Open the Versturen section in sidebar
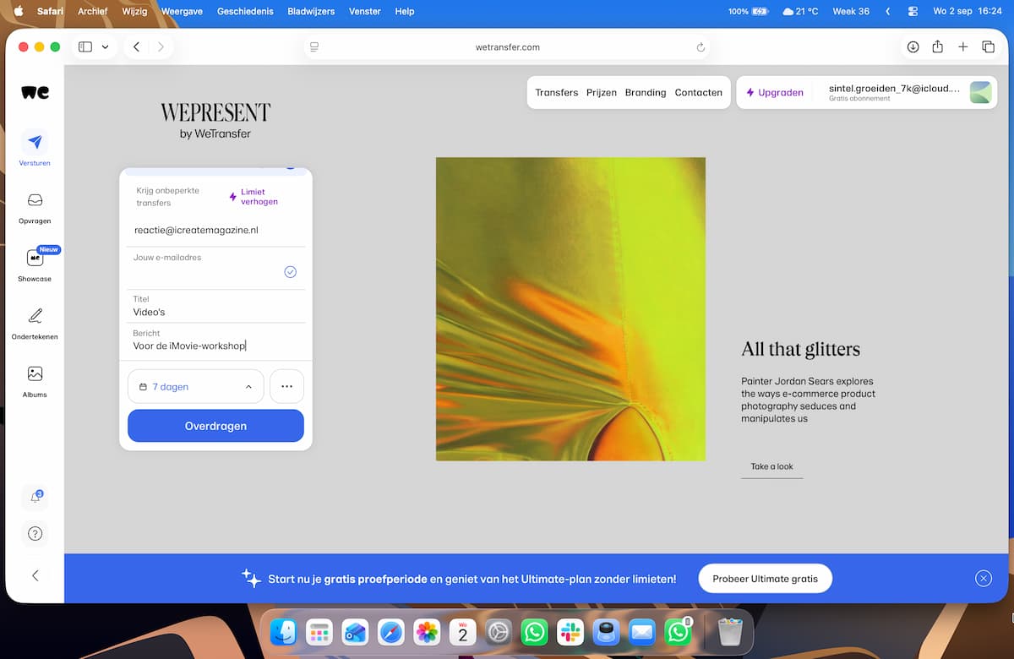Image resolution: width=1014 pixels, height=659 pixels. 35,148
